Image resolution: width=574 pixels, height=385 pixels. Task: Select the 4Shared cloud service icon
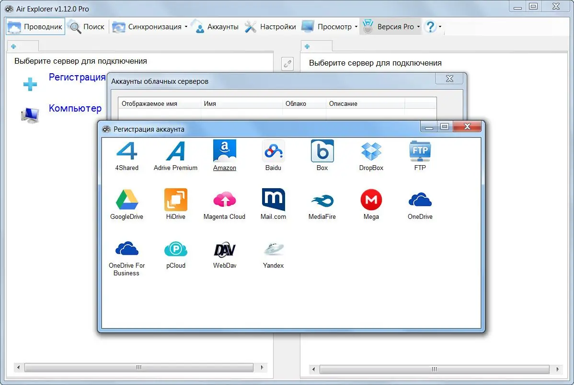click(x=126, y=151)
